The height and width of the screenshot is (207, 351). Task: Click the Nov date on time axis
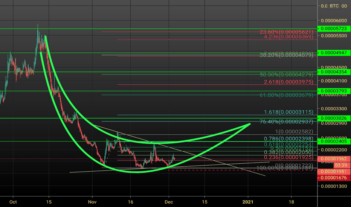(92, 202)
